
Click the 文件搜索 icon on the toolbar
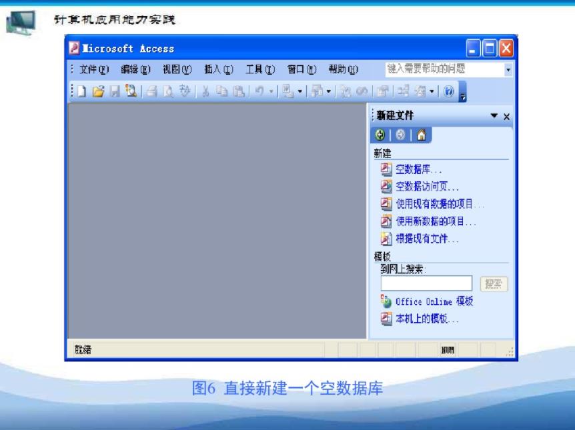131,88
